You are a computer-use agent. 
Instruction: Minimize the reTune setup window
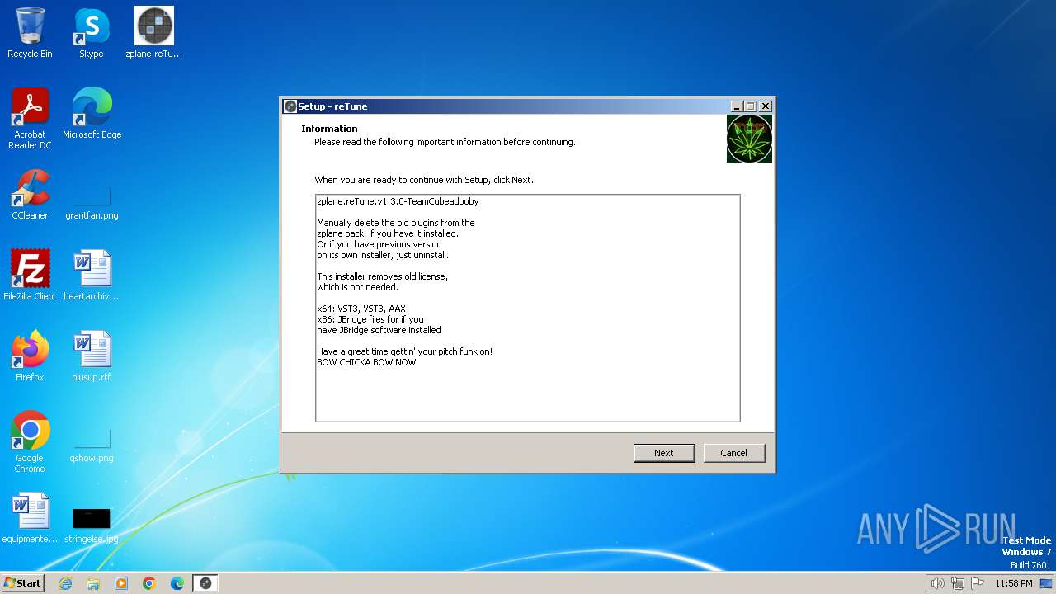pyautogui.click(x=736, y=106)
